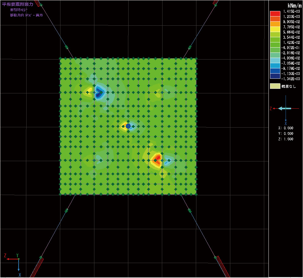The height and width of the screenshot is (278, 303).
Task: Select the legend value 5.664E+02
Action: 291,32
